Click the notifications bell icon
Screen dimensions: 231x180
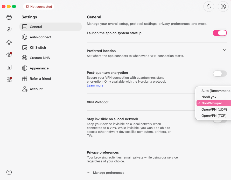(209, 6)
